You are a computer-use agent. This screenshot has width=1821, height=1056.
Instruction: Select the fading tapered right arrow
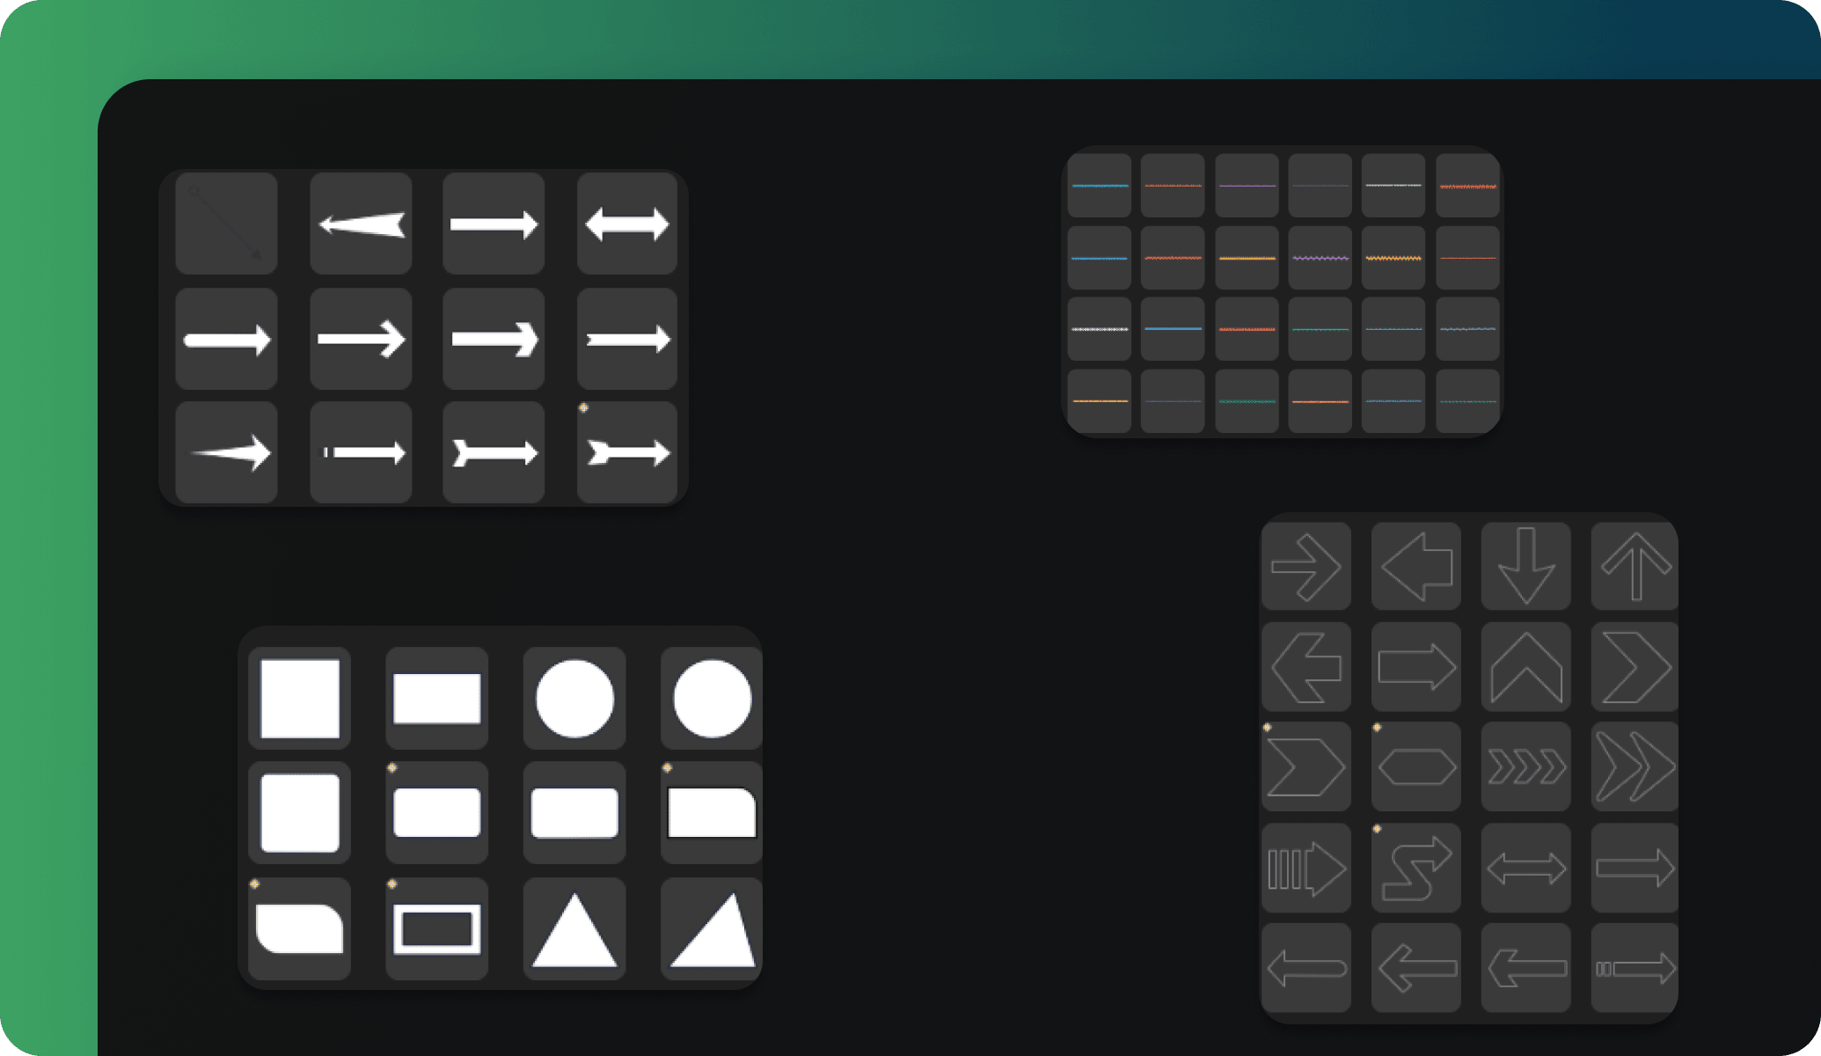226,453
